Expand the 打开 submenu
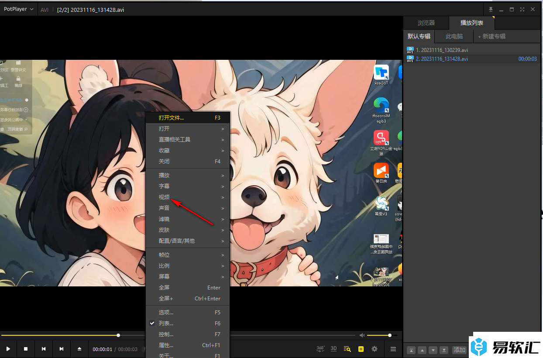543x358 pixels. pyautogui.click(x=187, y=128)
